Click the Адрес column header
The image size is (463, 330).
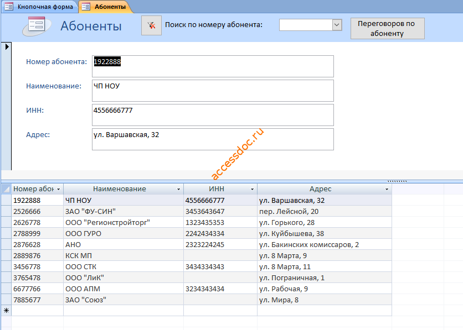(325, 189)
